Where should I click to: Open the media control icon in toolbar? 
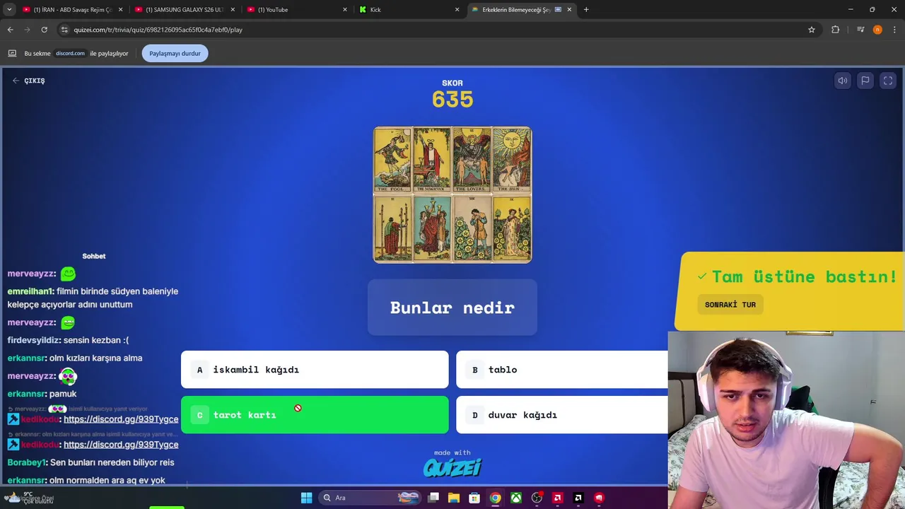click(860, 30)
